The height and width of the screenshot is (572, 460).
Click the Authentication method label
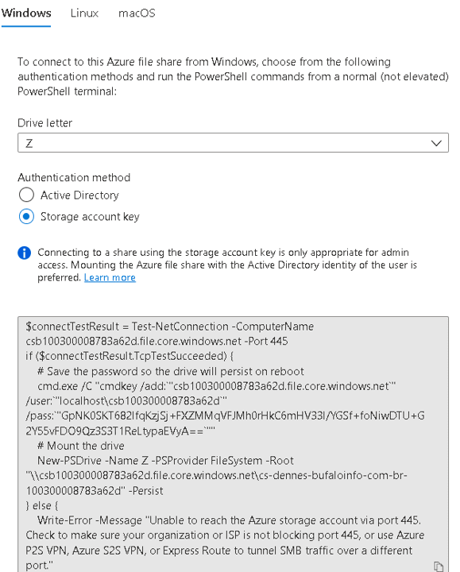click(x=74, y=177)
